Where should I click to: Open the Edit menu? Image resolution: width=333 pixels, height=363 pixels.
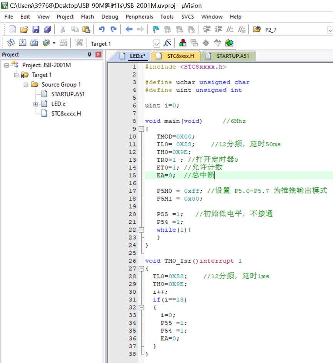tap(25, 17)
